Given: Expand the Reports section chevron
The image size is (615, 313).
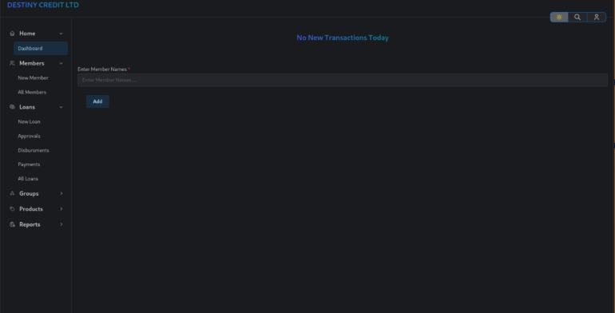Looking at the screenshot, I should pos(61,224).
